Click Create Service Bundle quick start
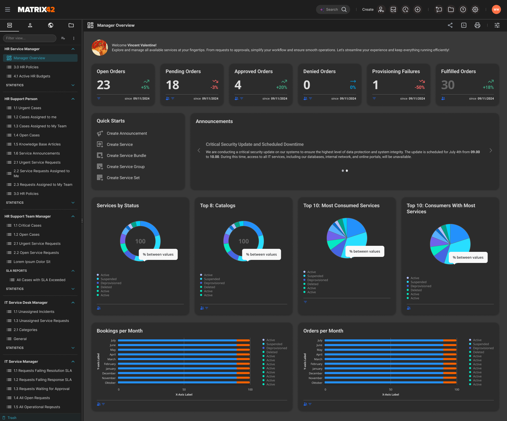This screenshot has width=507, height=421. point(126,156)
